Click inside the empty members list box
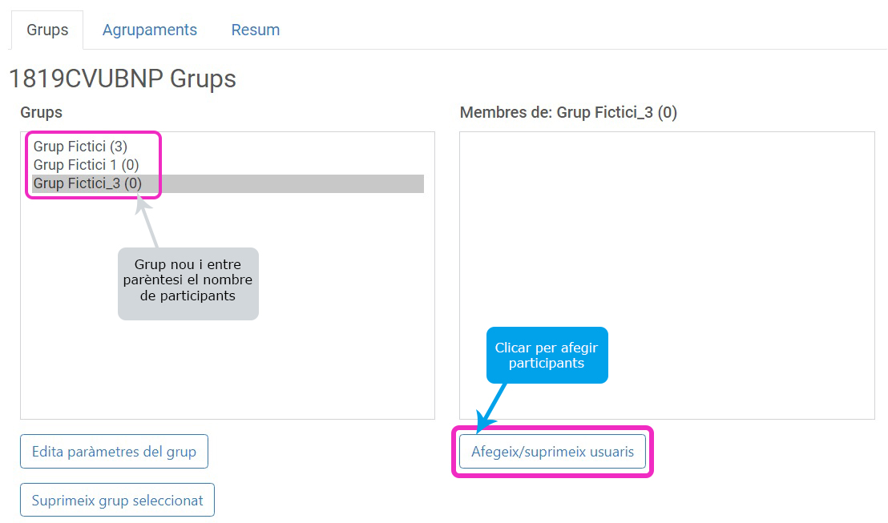888x523 pixels. click(x=667, y=240)
